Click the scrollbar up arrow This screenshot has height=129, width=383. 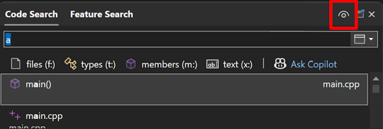point(376,78)
